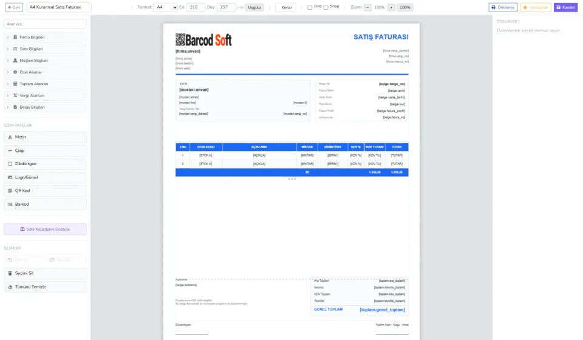Click the Toplam Alanları calculator icon

point(15,84)
